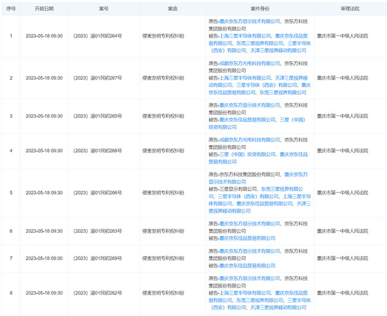Open 重庆京东佳品贸易有限公司 link in case 渝01民初269号
The image size is (387, 316).
[x=247, y=266]
